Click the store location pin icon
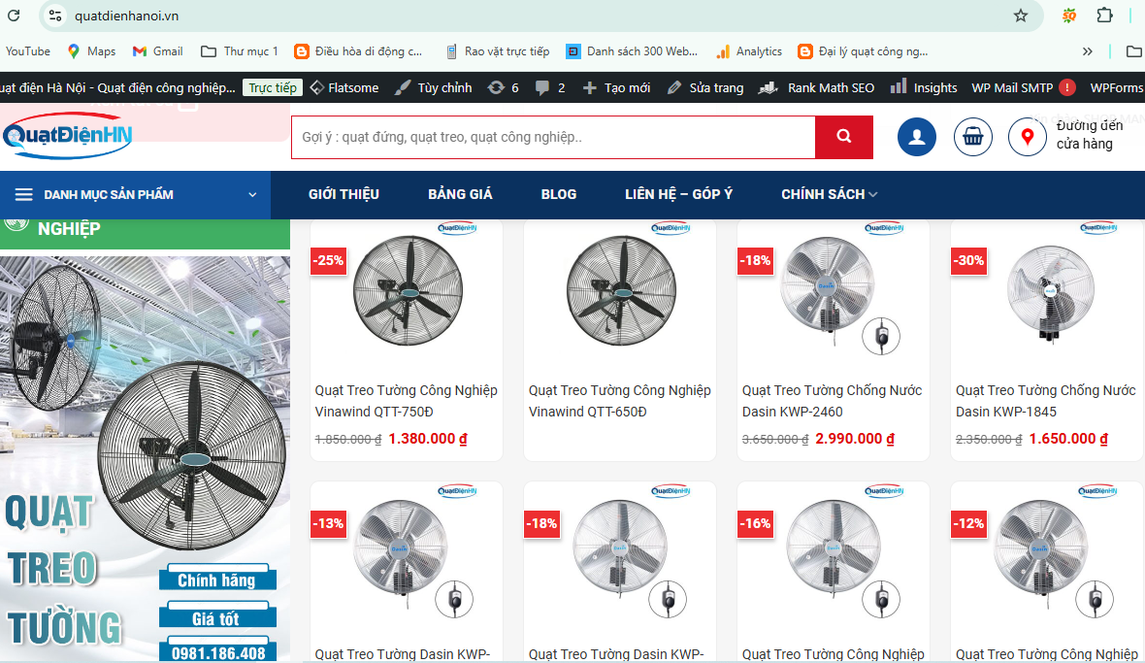This screenshot has height=663, width=1145. [1028, 137]
